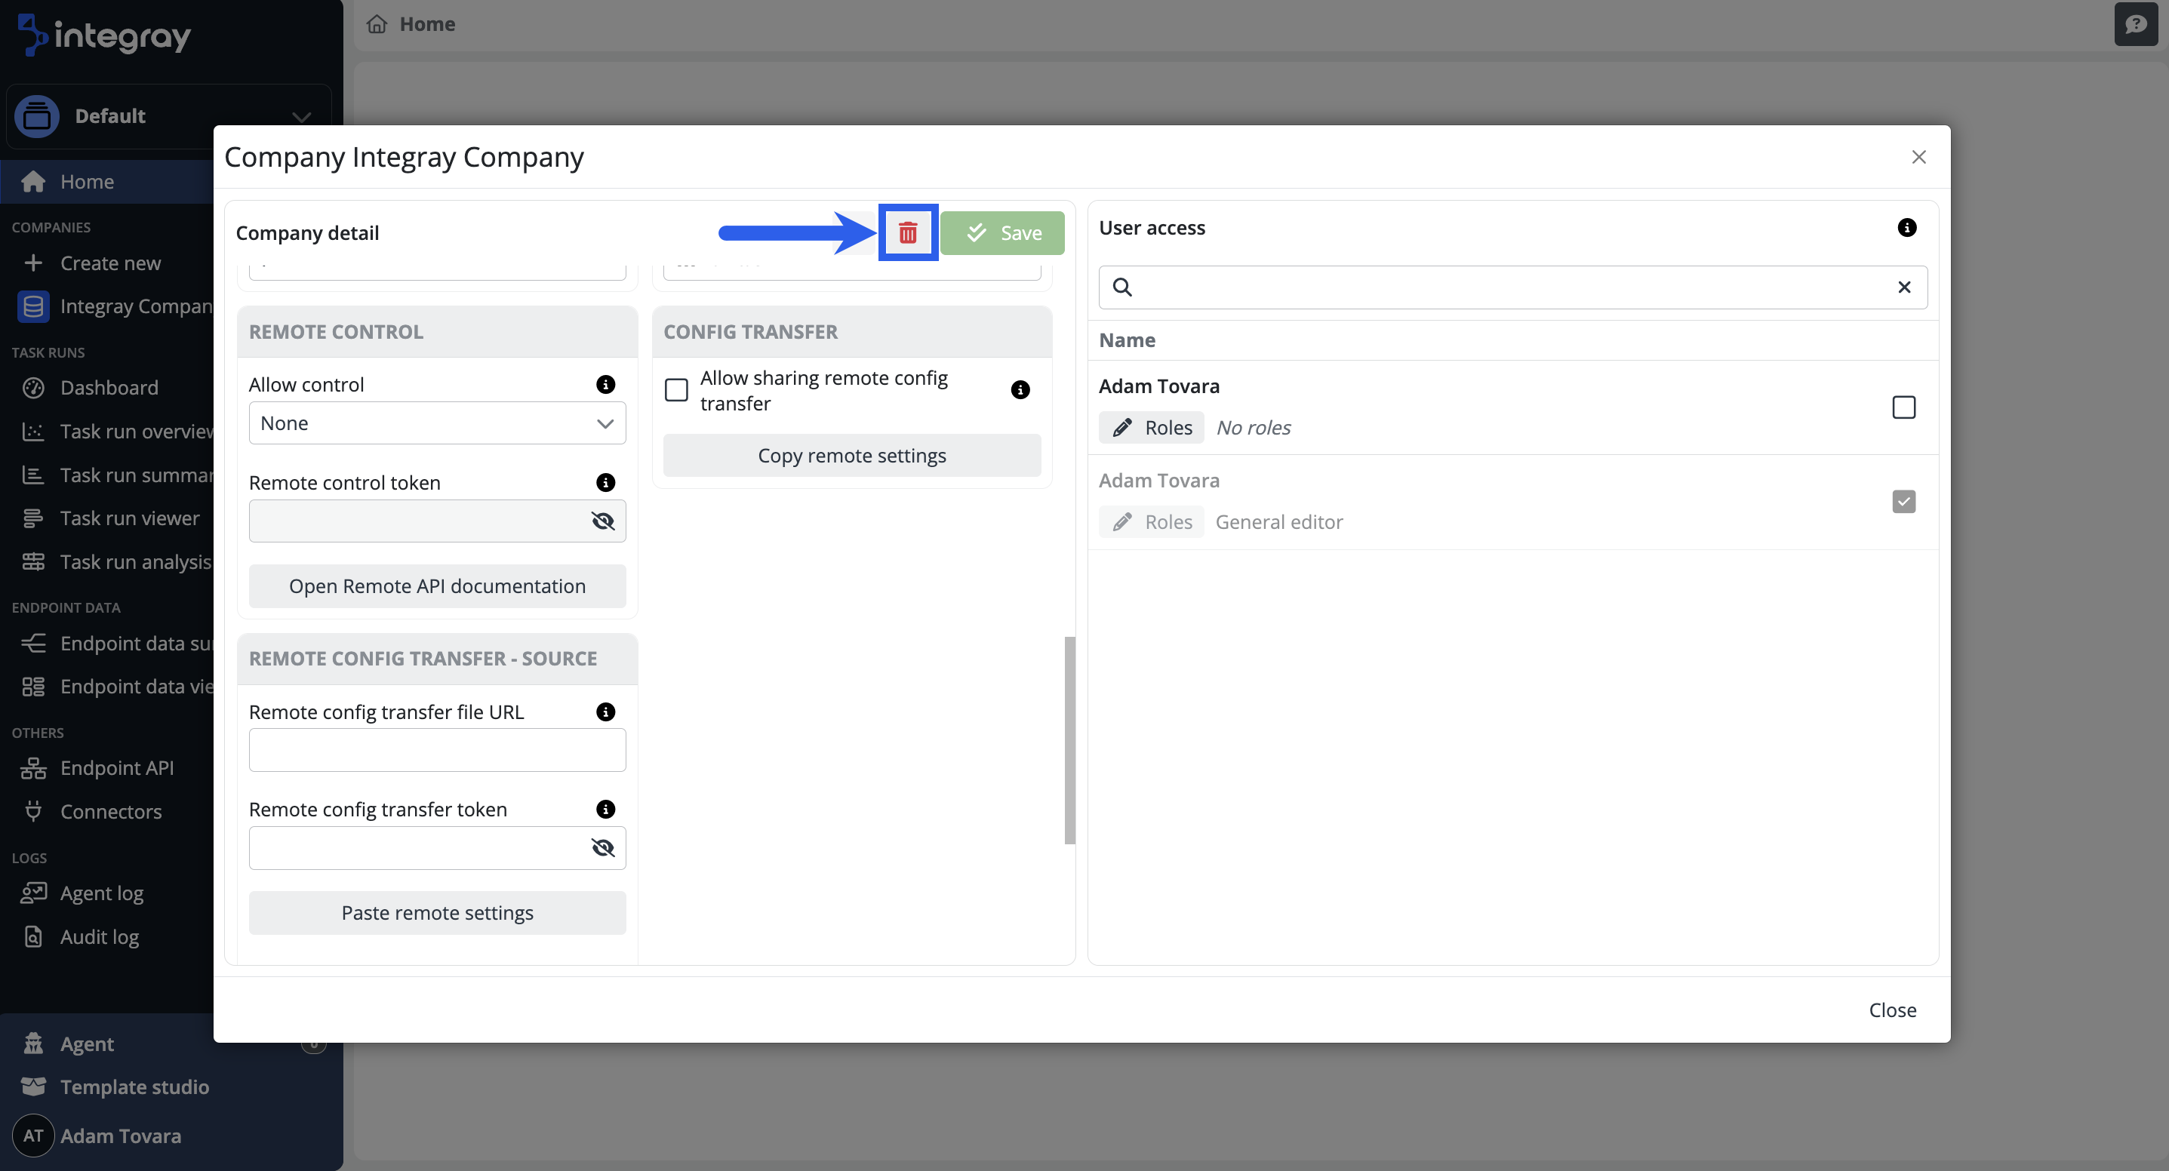Show the Remote config transfer token
2169x1171 pixels.
pos(602,847)
